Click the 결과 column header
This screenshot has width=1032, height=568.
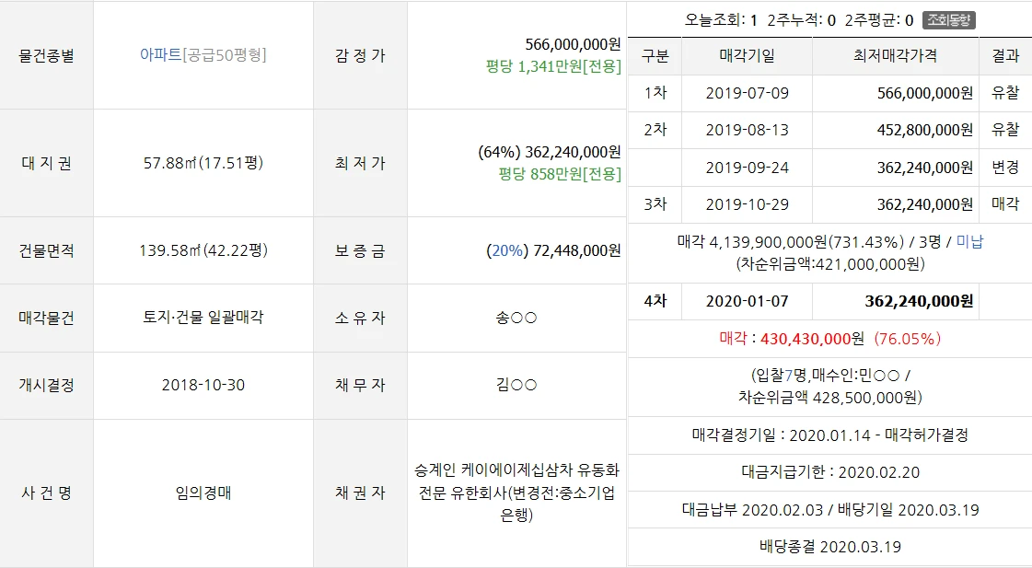click(x=1005, y=56)
